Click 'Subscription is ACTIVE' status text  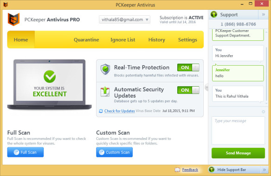(181, 18)
